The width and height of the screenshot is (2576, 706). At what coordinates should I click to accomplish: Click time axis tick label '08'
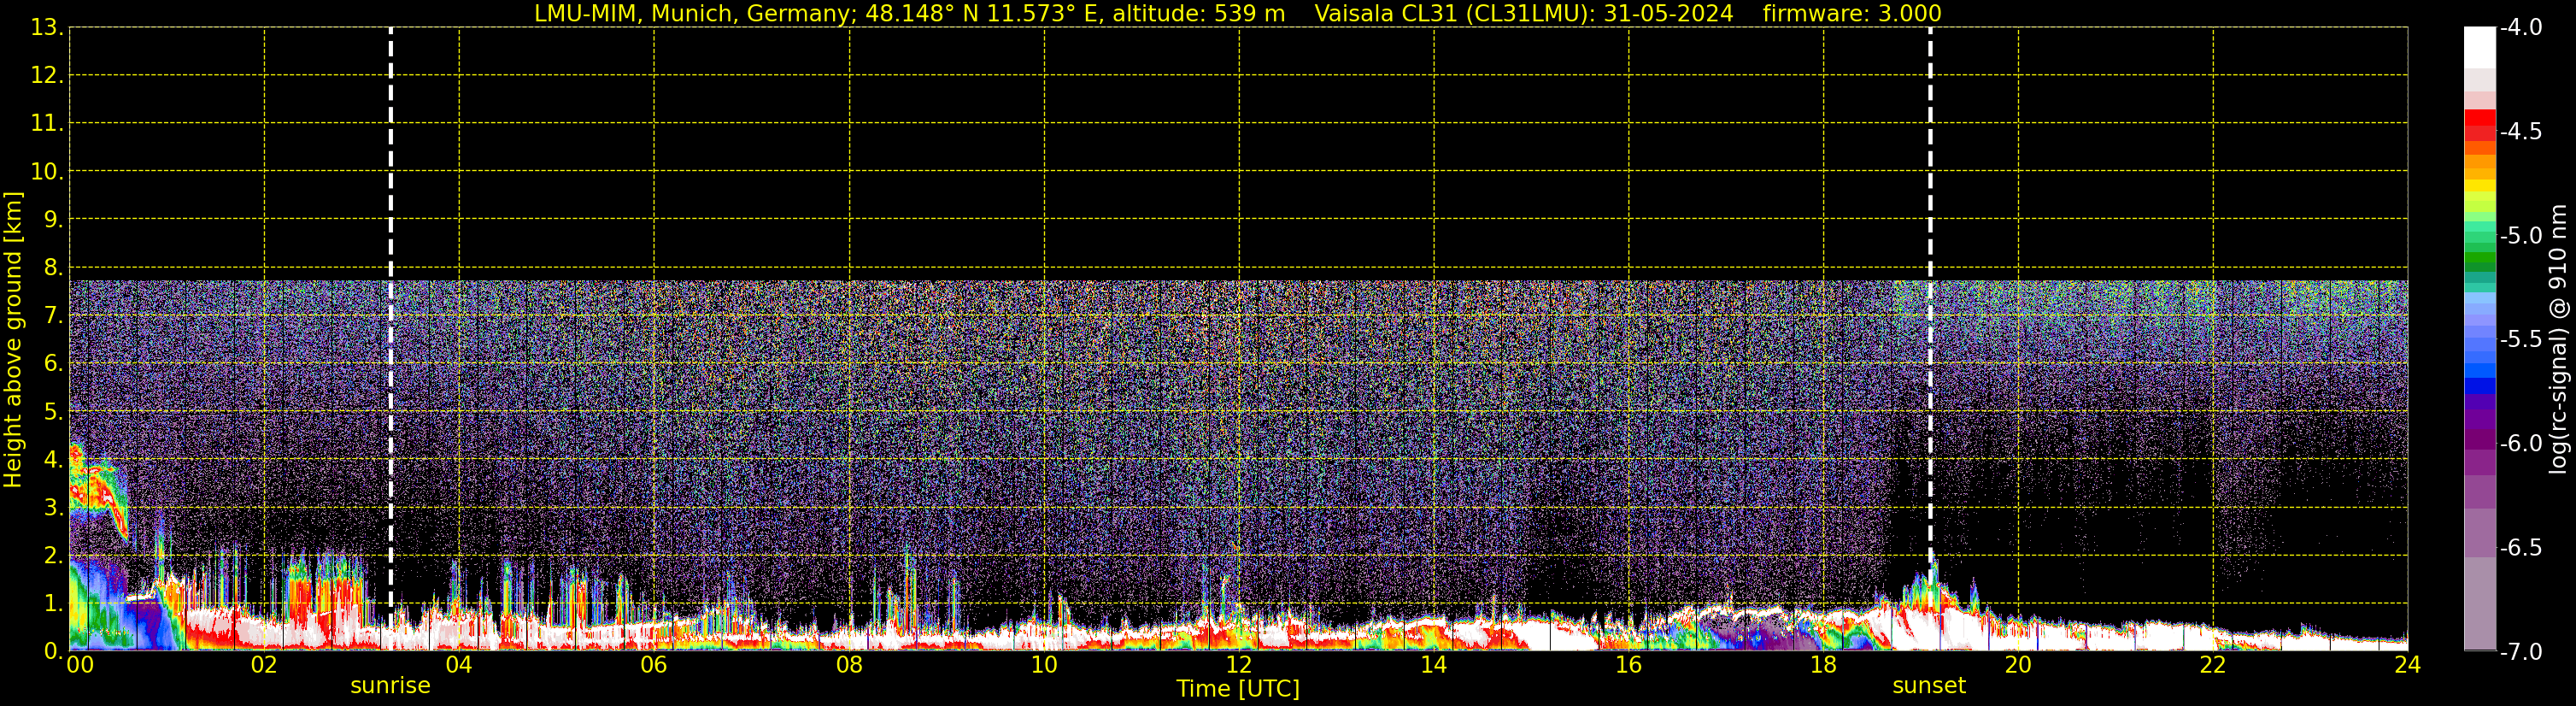[x=849, y=665]
